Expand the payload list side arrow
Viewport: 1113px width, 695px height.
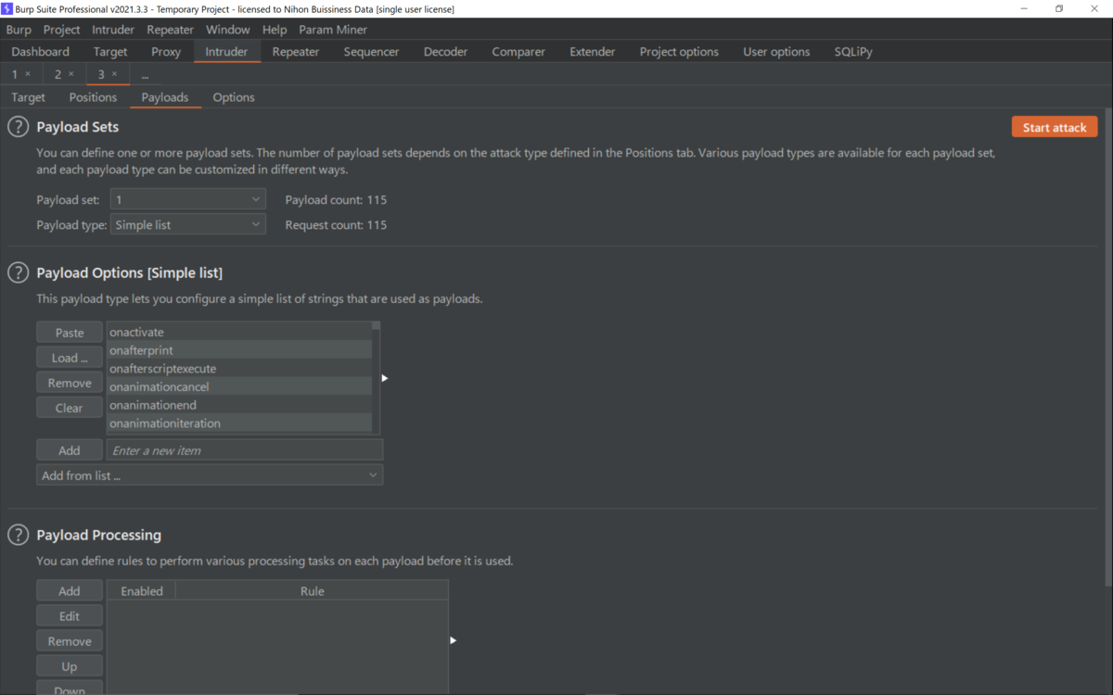385,378
